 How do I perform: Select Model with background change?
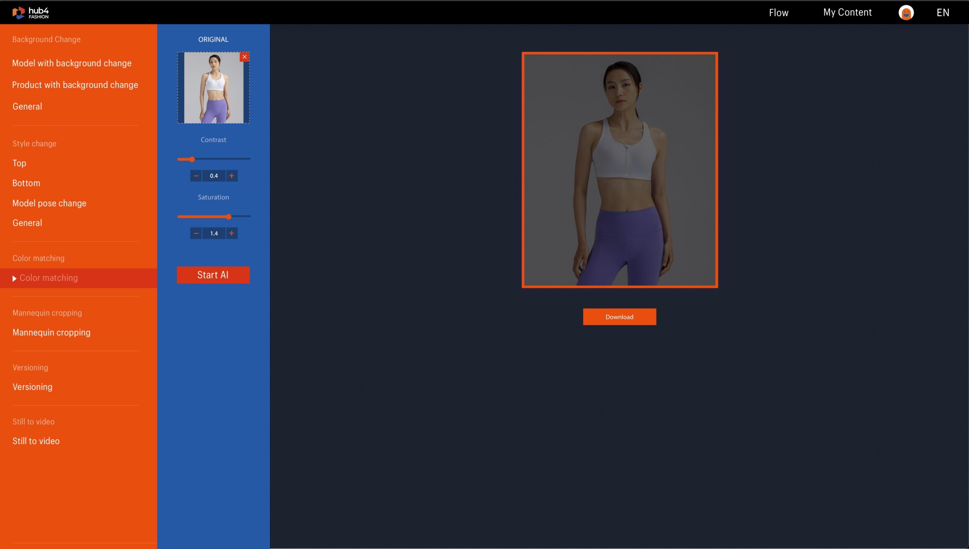(x=72, y=63)
